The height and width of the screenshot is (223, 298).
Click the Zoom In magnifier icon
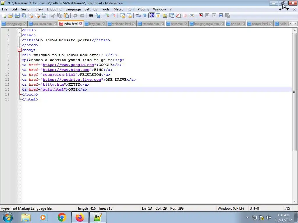[107, 16]
